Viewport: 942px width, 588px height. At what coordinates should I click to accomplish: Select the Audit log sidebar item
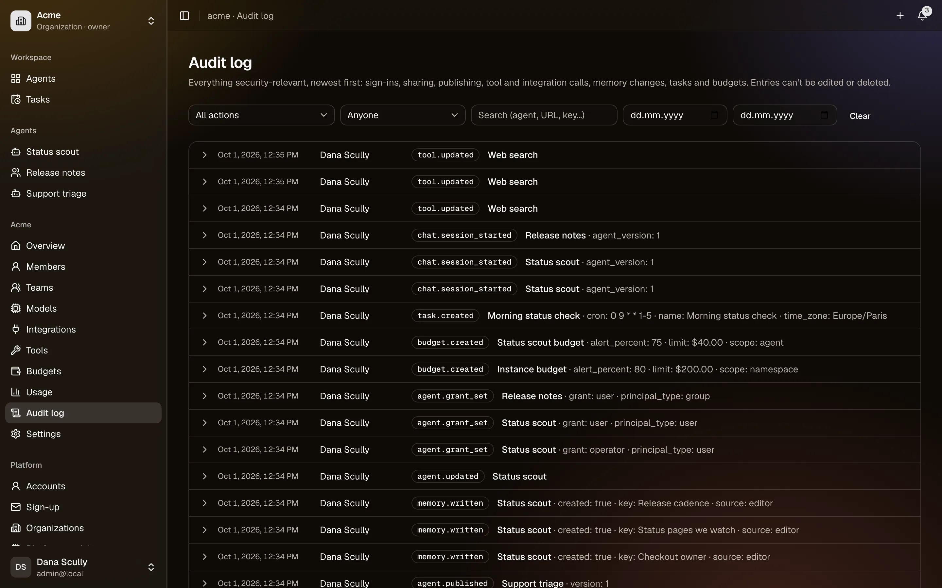point(83,413)
